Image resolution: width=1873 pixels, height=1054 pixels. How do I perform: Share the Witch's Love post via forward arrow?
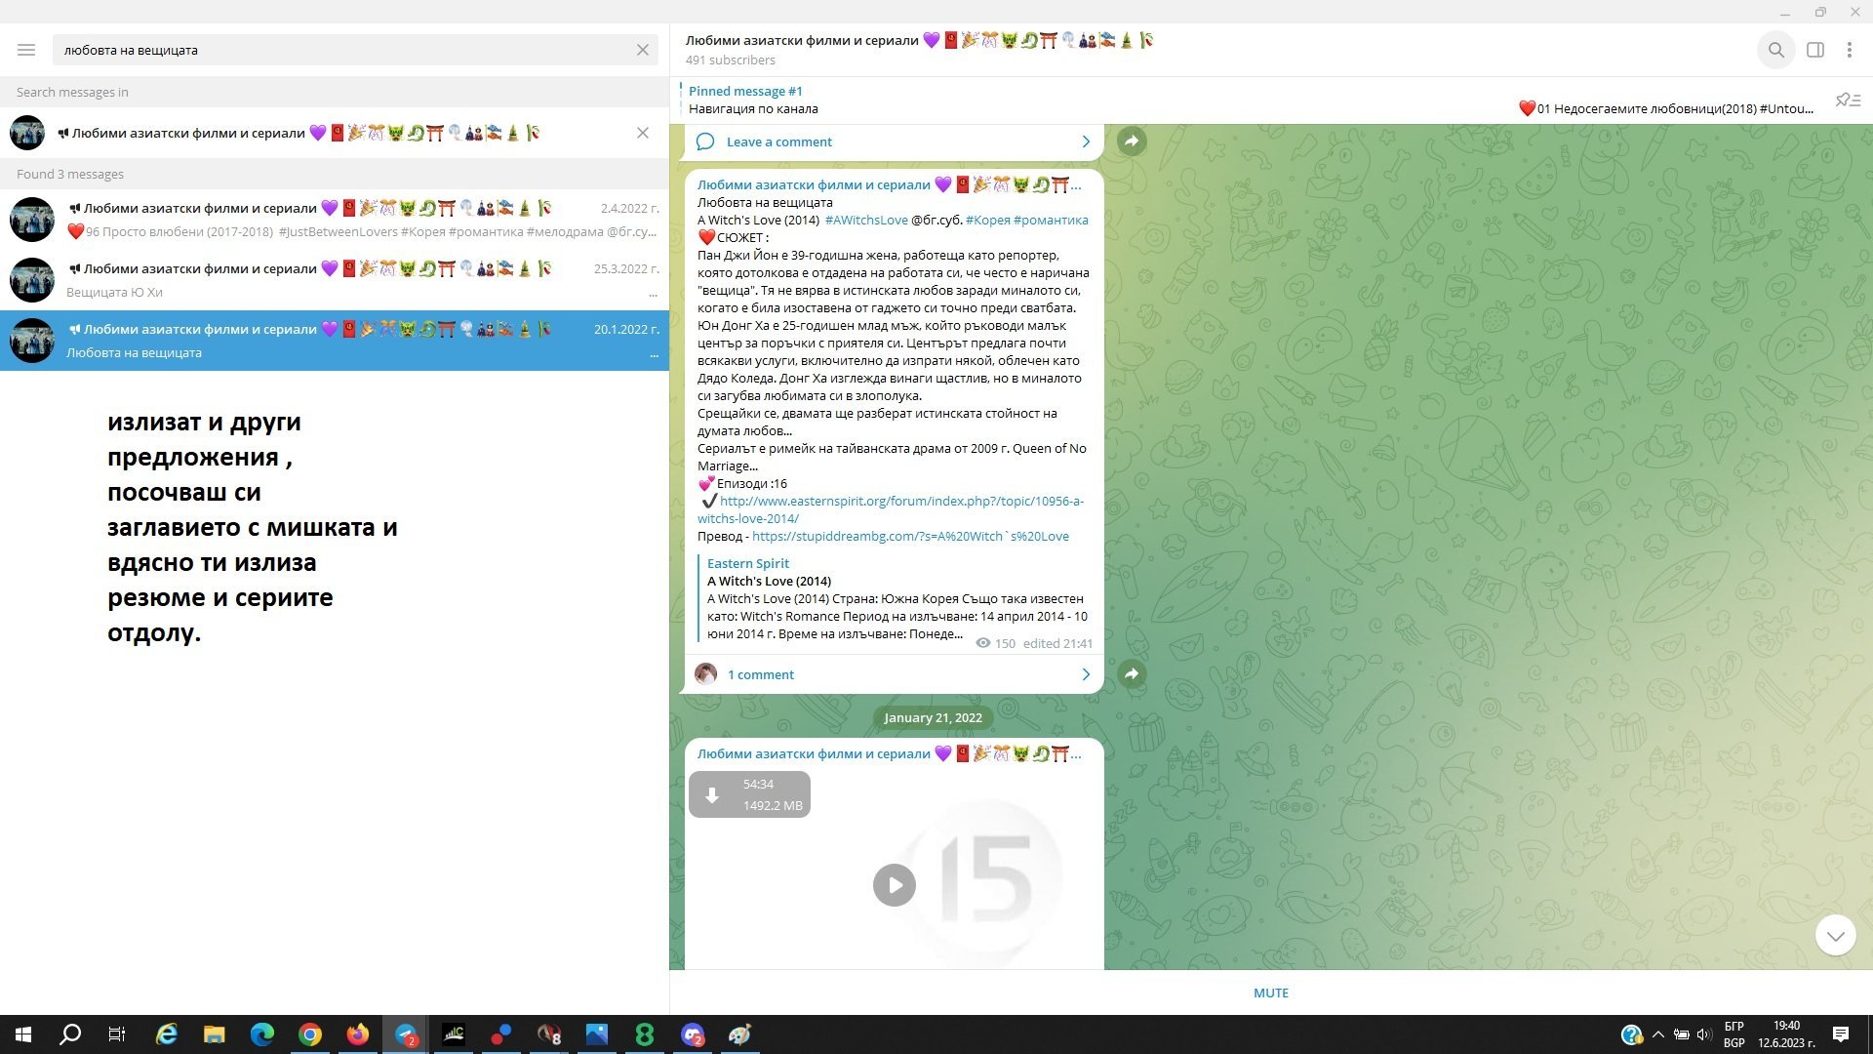[x=1132, y=674]
